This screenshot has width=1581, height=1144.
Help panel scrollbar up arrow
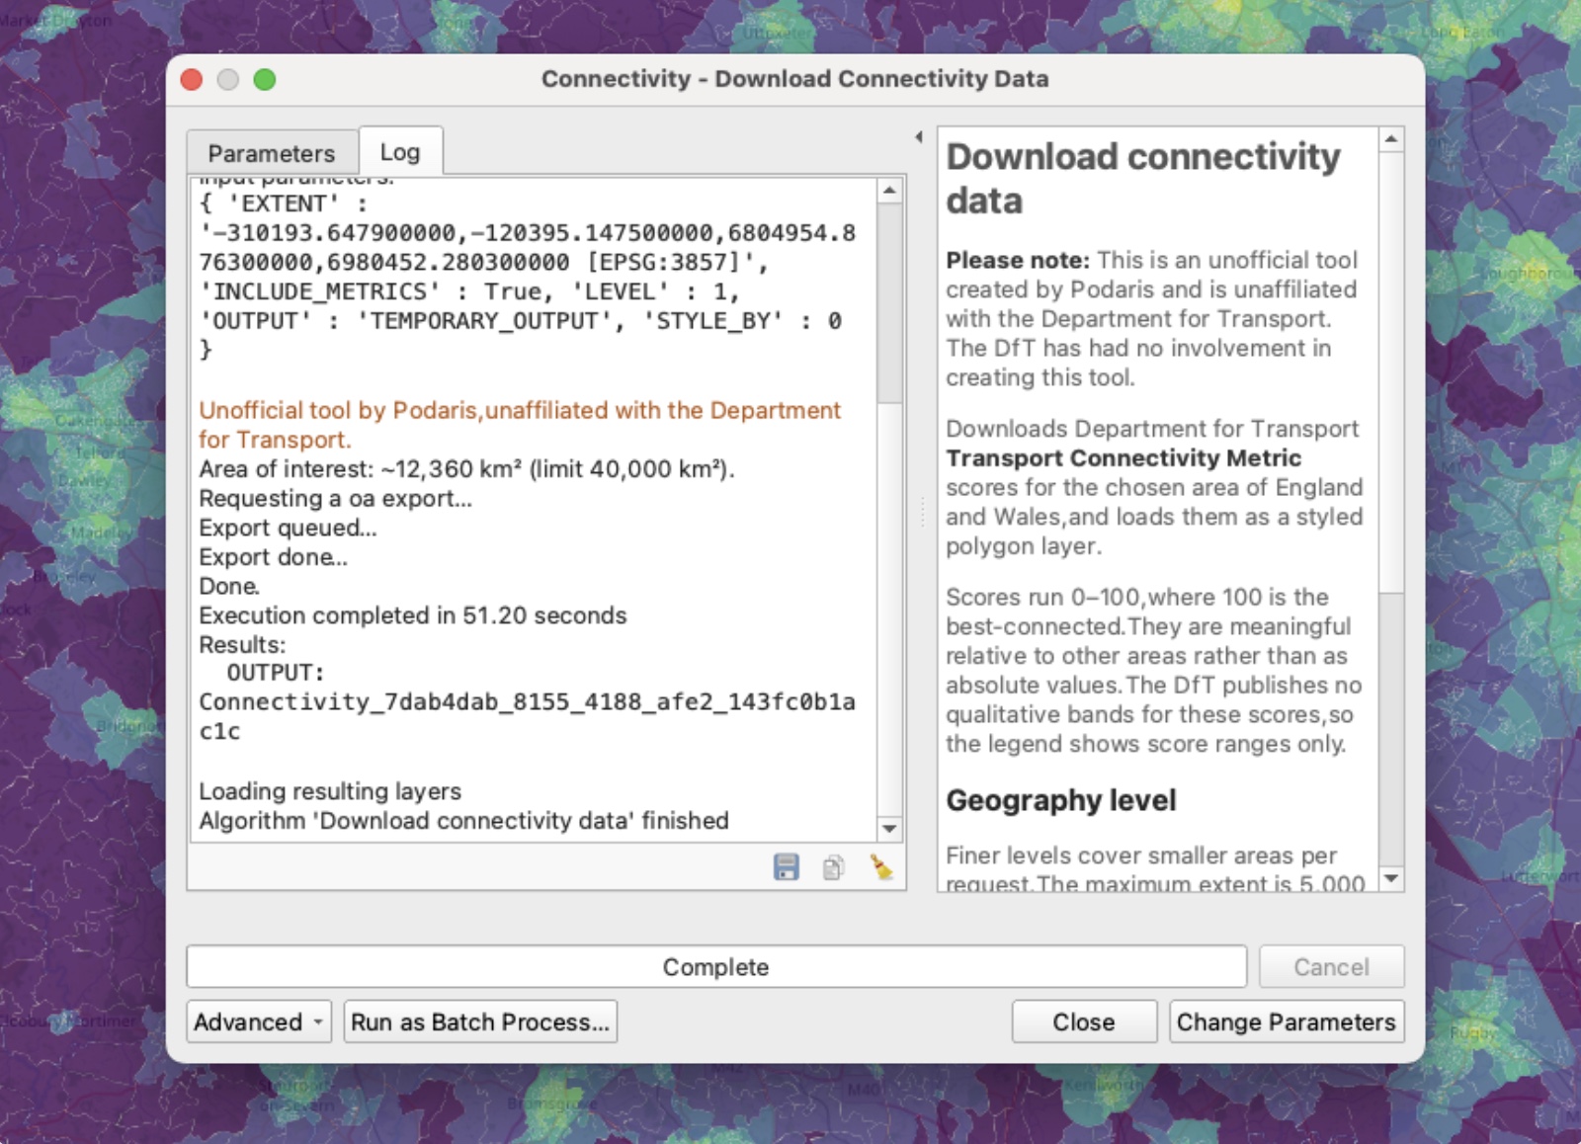point(1391,139)
